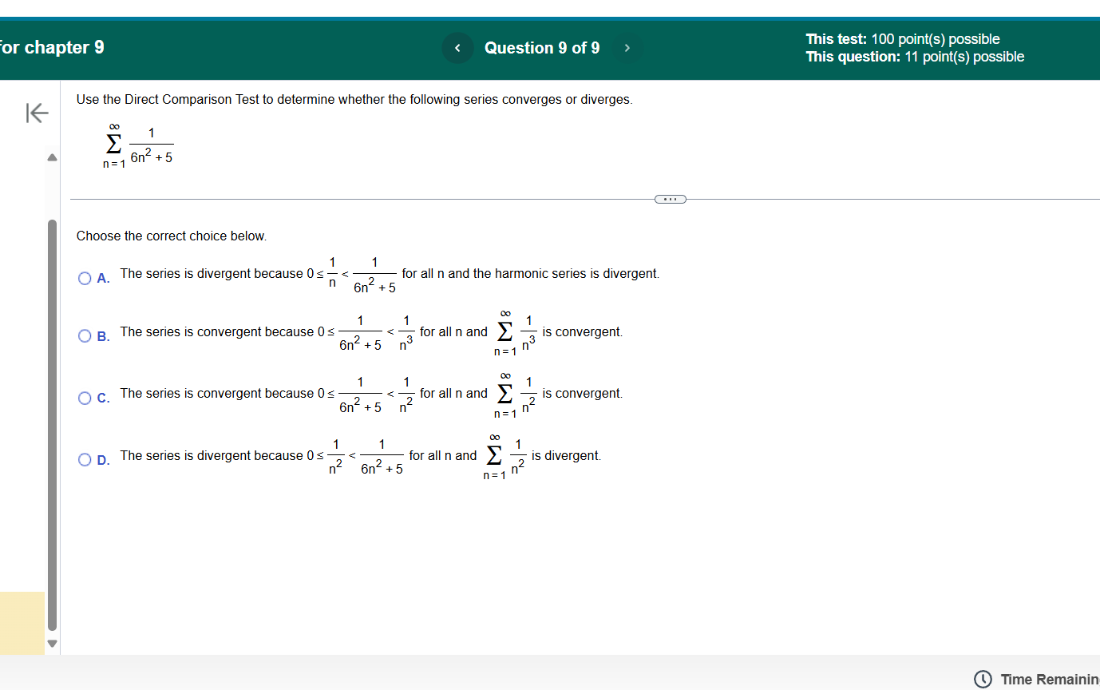The image size is (1100, 690).
Task: Click the down scroll arrow below the scrollbar
Action: pos(52,643)
